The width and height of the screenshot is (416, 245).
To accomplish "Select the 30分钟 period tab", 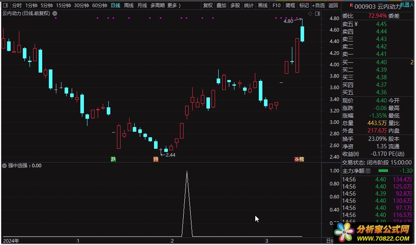I will [x=82, y=5].
